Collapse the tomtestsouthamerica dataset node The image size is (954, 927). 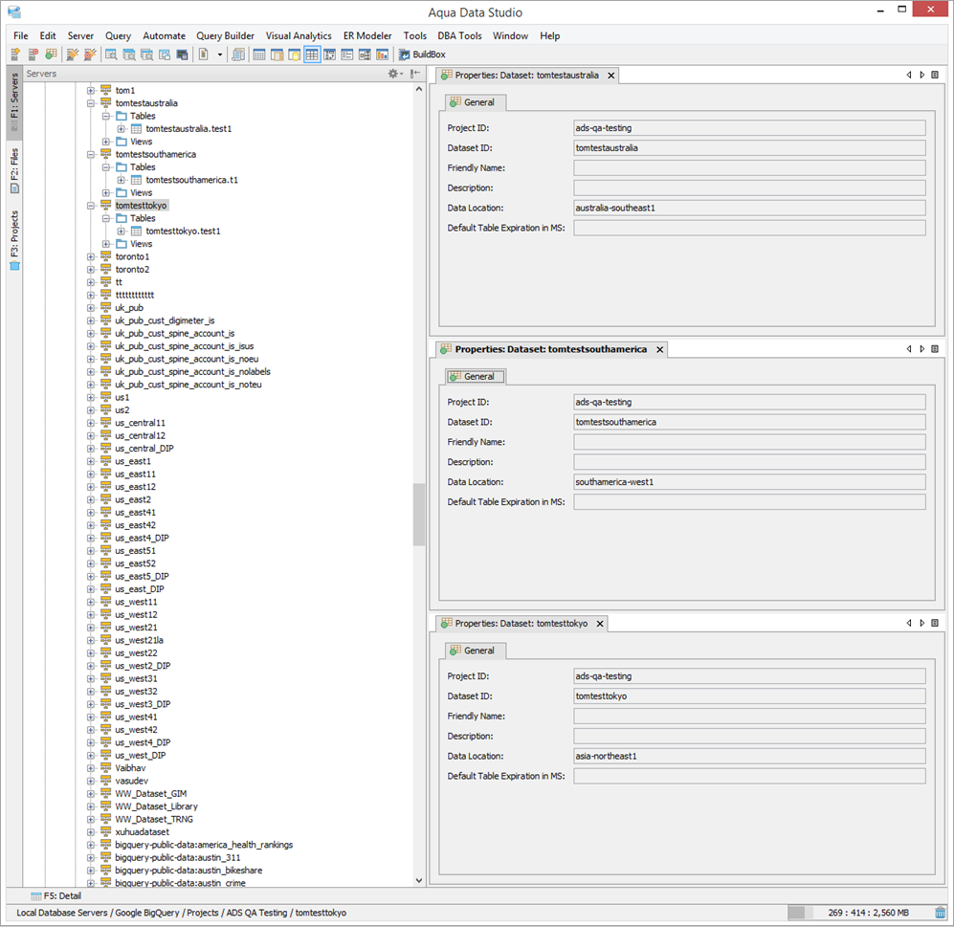[91, 155]
